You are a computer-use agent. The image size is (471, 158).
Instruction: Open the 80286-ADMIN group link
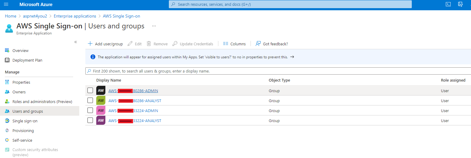pos(133,91)
